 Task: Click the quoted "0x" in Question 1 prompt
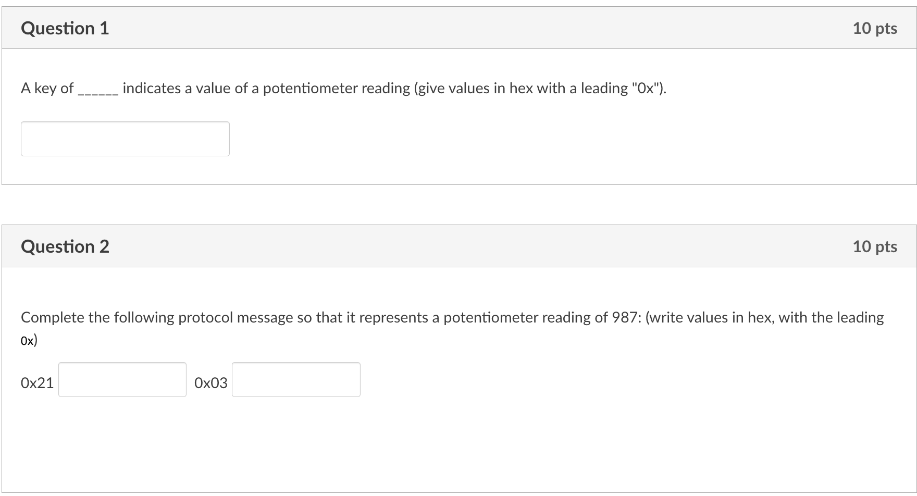pyautogui.click(x=646, y=88)
